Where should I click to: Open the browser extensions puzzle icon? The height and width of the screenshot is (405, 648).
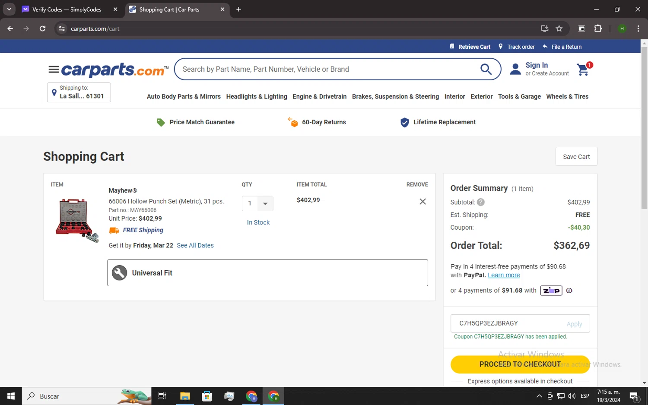pos(598,28)
